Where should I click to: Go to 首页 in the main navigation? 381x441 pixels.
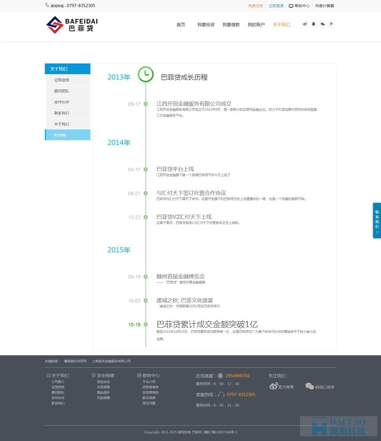[180, 25]
